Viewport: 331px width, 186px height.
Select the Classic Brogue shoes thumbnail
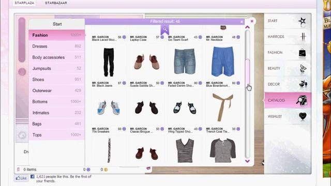click(147, 107)
